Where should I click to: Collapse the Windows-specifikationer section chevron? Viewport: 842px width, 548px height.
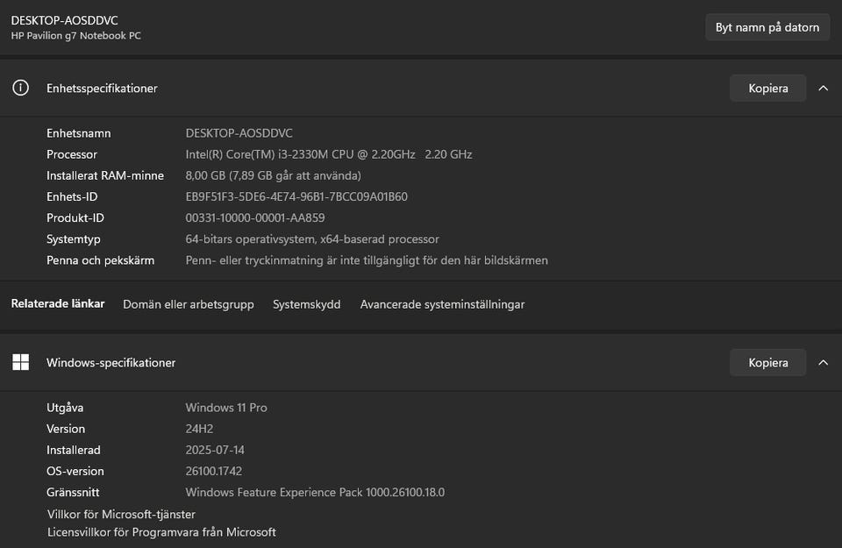coord(823,362)
